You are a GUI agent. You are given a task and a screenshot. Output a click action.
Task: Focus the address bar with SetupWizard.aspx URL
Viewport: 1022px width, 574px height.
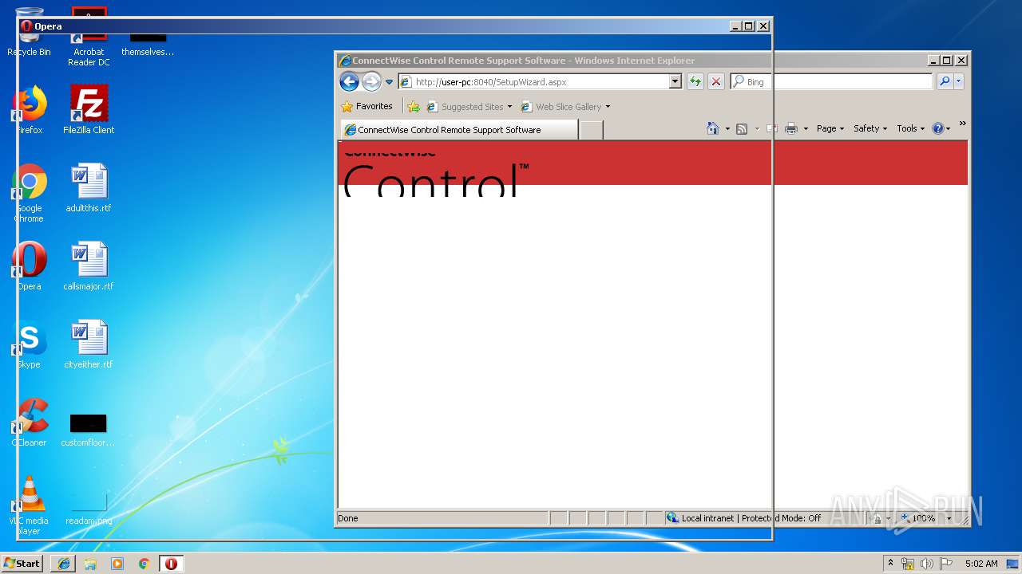pyautogui.click(x=533, y=81)
